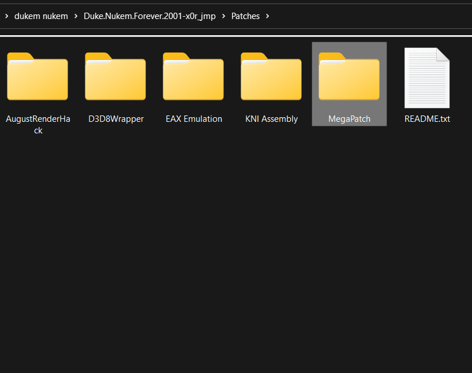Click the 'KNI Assembly' folder name label
472x373 pixels.
[x=272, y=119]
